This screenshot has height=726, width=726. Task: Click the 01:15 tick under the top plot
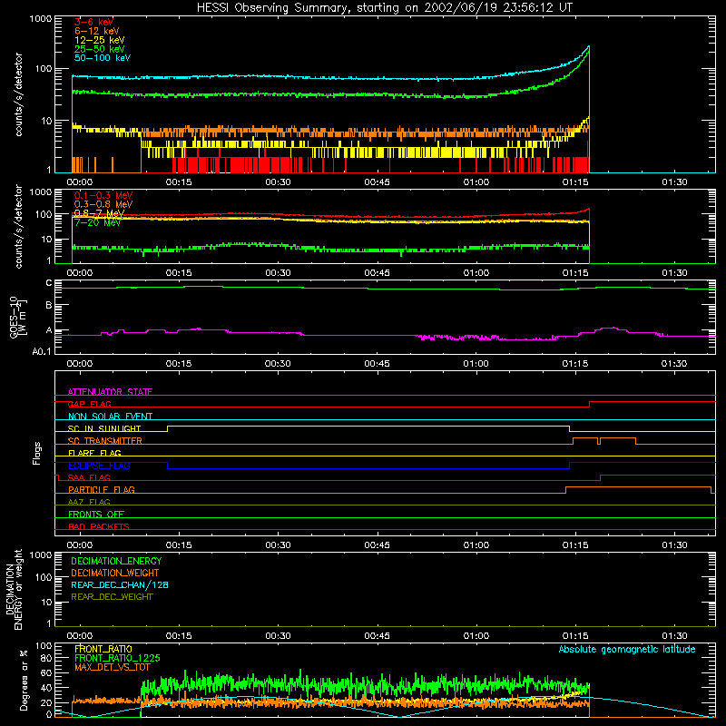click(x=575, y=182)
